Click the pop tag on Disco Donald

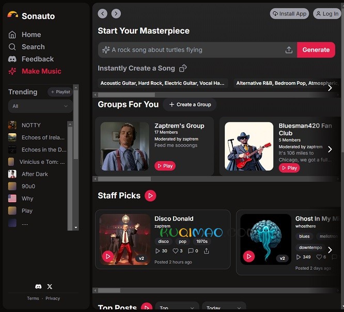(182, 241)
